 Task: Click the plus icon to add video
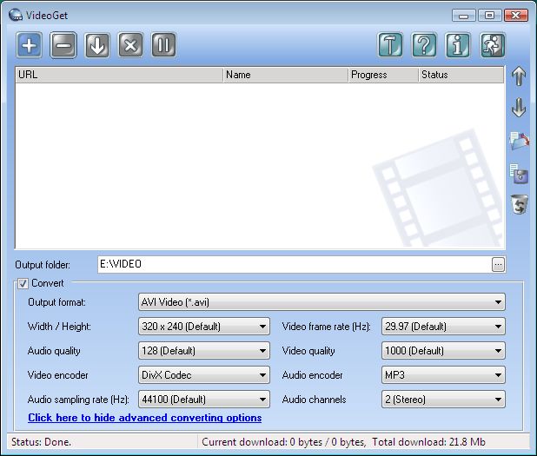pyautogui.click(x=29, y=45)
